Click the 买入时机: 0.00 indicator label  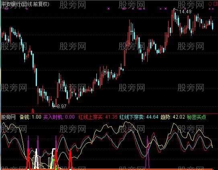point(59,117)
